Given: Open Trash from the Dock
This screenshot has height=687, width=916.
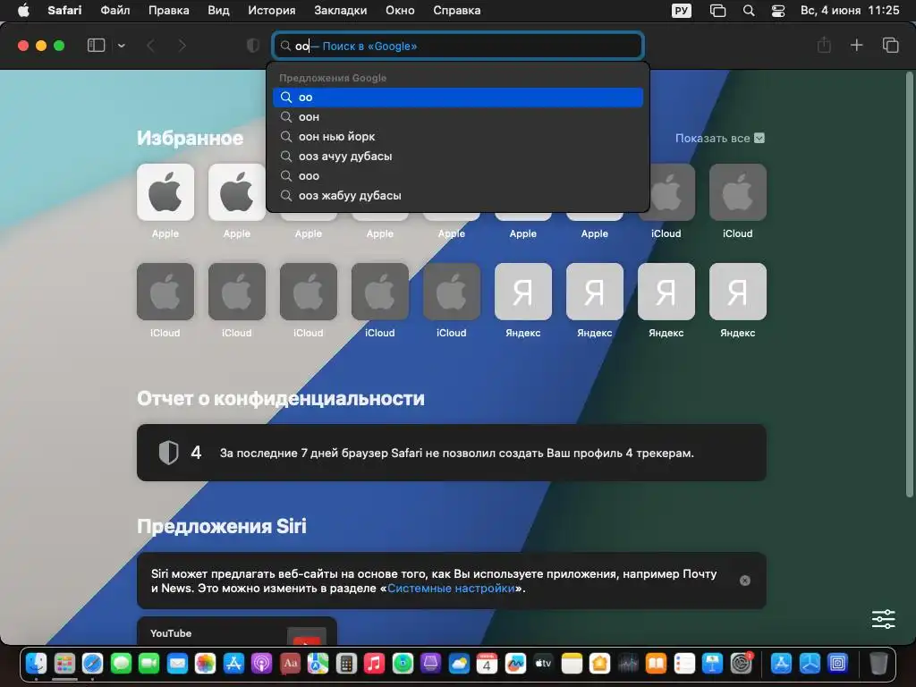Looking at the screenshot, I should pos(878,663).
